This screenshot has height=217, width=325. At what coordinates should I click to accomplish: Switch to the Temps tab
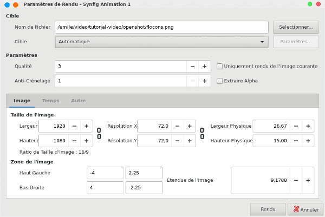point(51,101)
